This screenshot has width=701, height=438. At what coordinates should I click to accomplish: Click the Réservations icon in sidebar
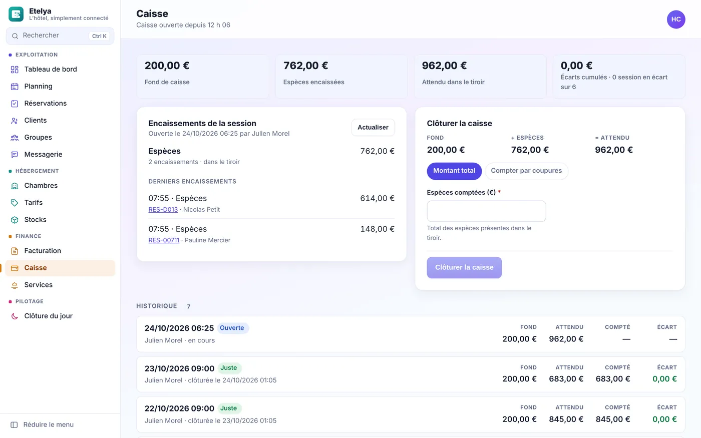pyautogui.click(x=15, y=104)
